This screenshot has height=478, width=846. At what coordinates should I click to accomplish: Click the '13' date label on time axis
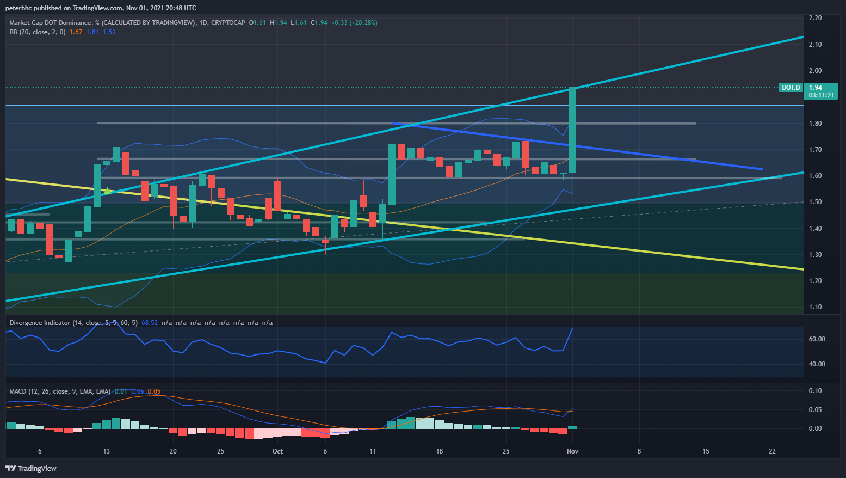(x=107, y=451)
